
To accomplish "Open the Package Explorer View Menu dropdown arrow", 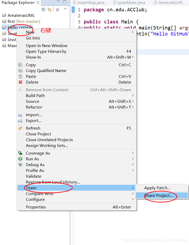I will [65, 9].
